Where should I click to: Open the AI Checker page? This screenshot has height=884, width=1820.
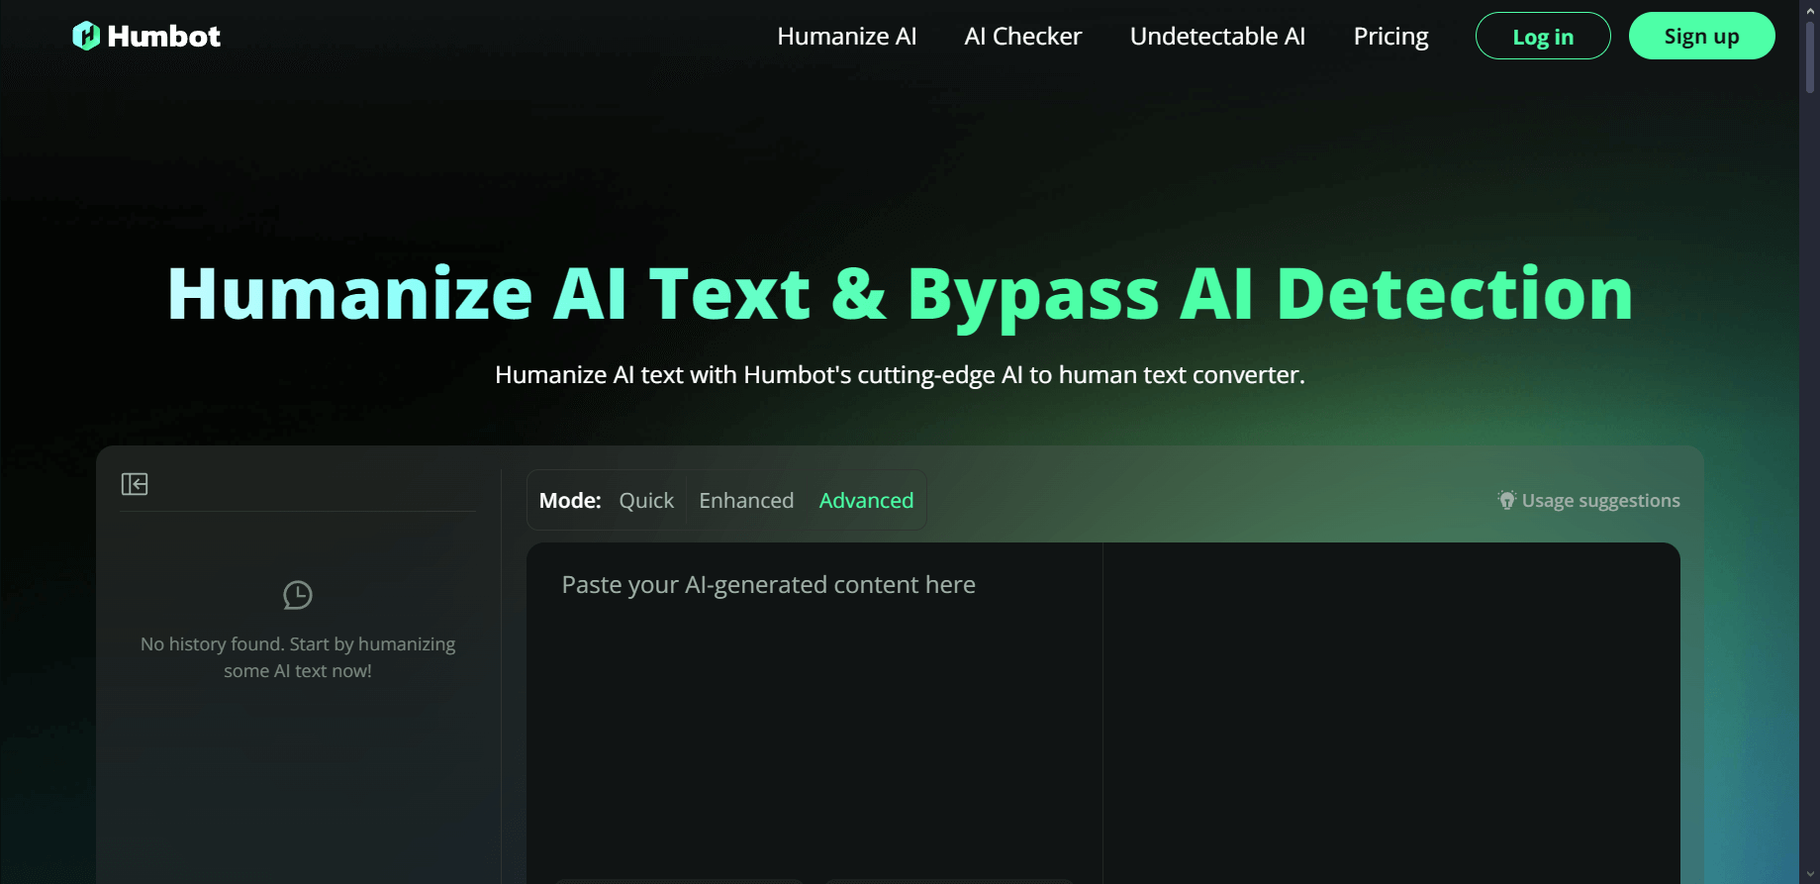(1023, 37)
